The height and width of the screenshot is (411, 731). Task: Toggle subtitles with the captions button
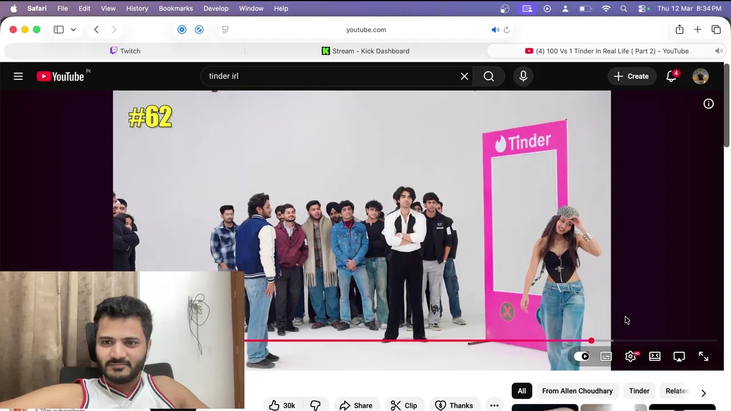[x=606, y=356]
